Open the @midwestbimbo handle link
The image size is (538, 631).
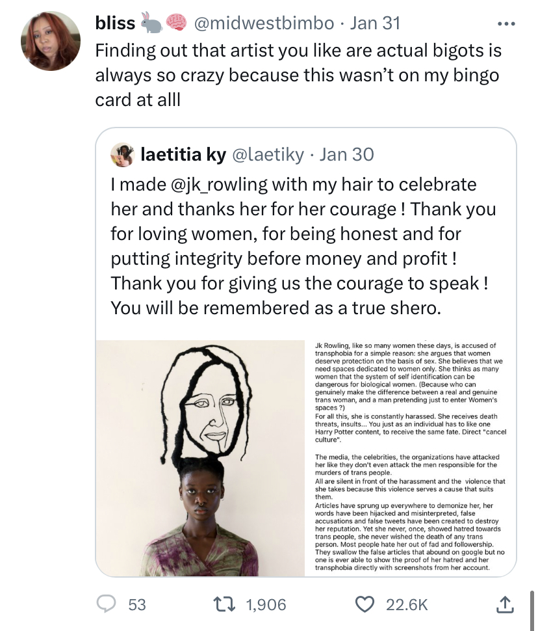tap(264, 23)
